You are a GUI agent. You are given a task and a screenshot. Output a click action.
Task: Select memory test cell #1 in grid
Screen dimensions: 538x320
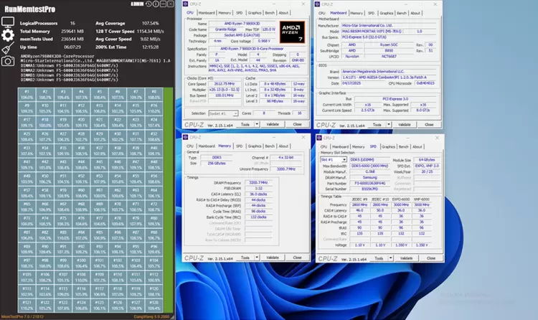(27, 93)
